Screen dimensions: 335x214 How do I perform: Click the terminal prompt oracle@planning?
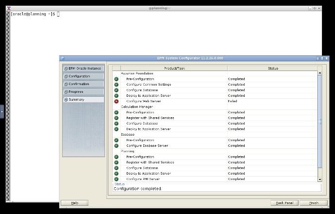click(33, 14)
